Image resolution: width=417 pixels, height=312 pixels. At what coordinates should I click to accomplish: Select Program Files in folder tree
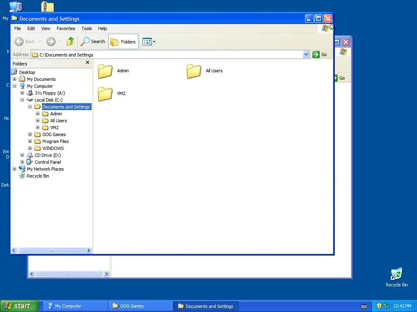click(x=55, y=141)
